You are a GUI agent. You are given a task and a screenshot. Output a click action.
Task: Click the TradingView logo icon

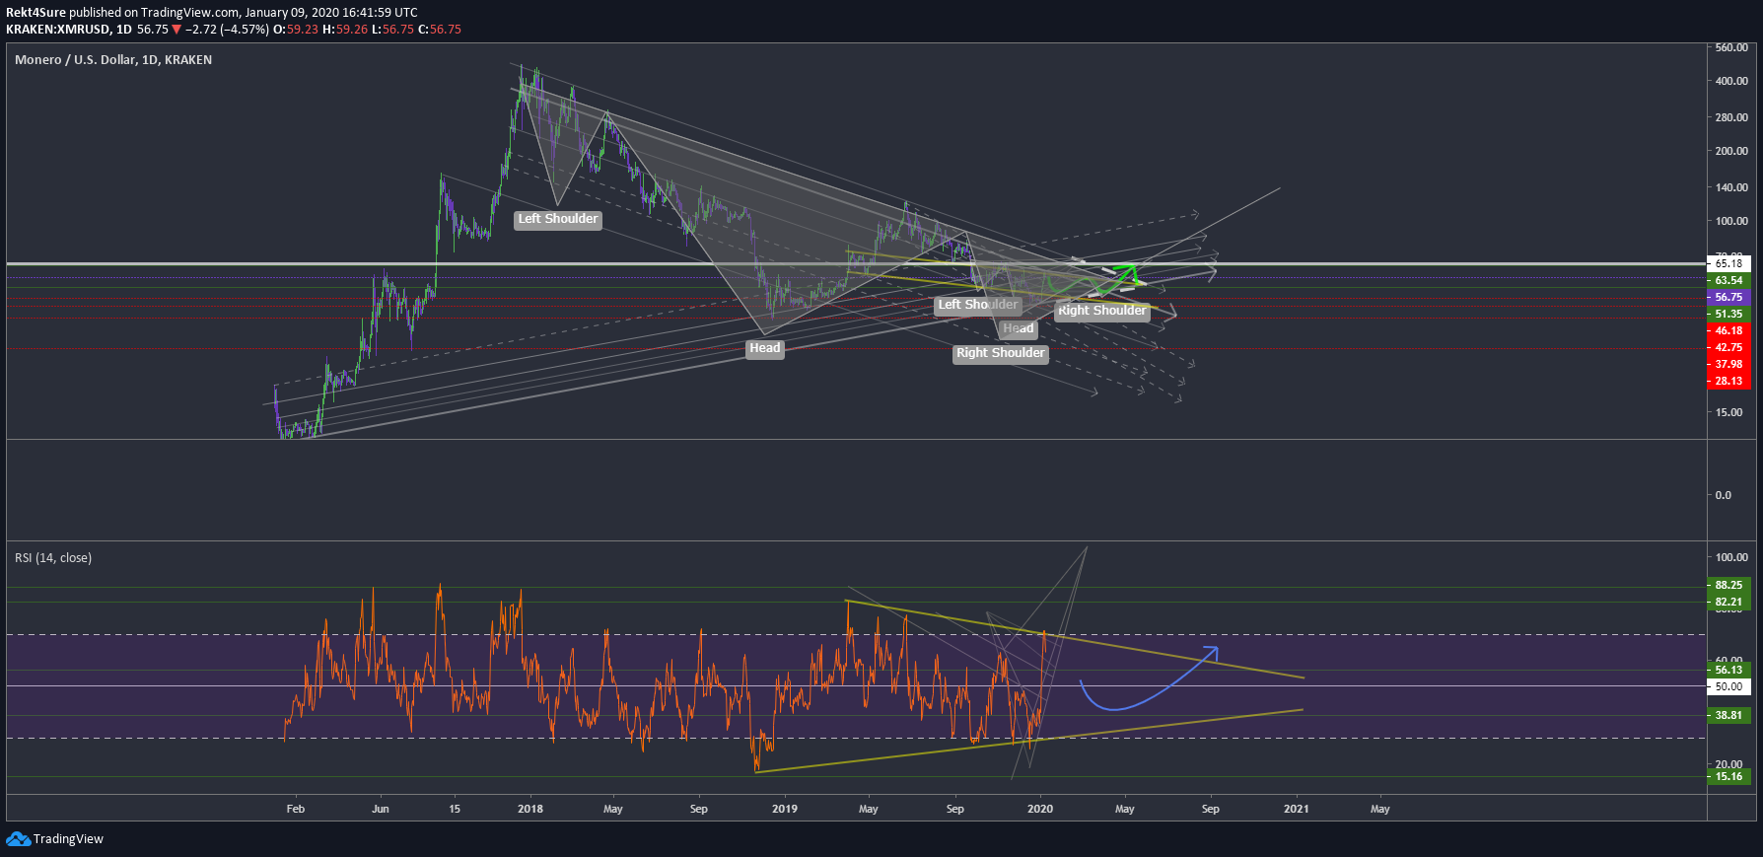coord(18,839)
